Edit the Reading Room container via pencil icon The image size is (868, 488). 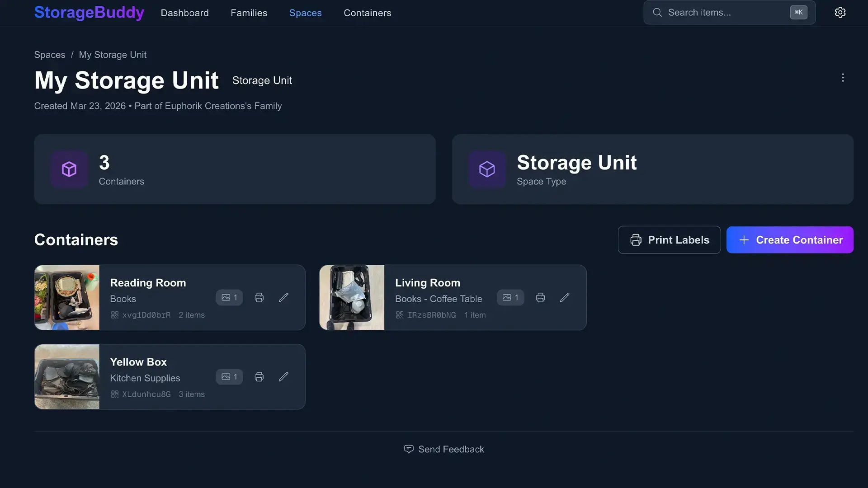click(x=283, y=297)
